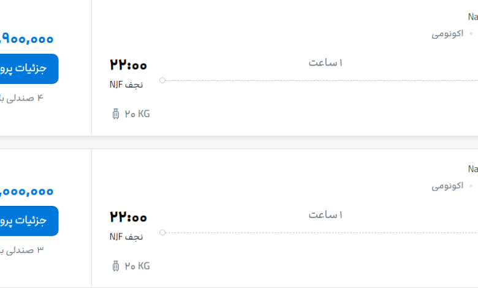Viewport: 478px width, 288px height.
Task: Click the NJF Najaf airport label, bottom flight
Action: coord(126,237)
